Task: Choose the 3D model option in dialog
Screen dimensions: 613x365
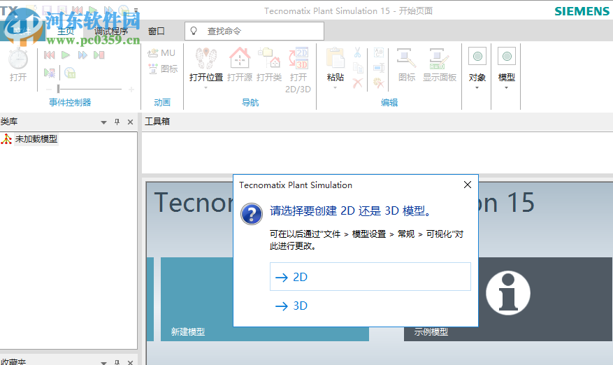Action: [x=370, y=306]
